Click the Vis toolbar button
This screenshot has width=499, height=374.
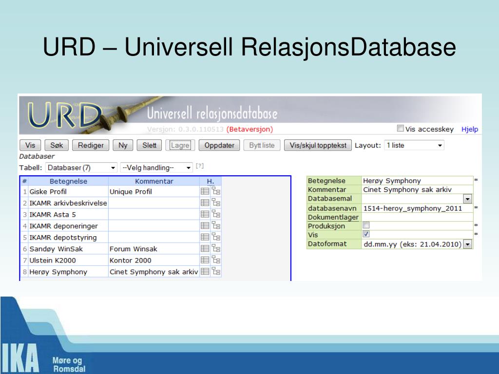(30, 145)
